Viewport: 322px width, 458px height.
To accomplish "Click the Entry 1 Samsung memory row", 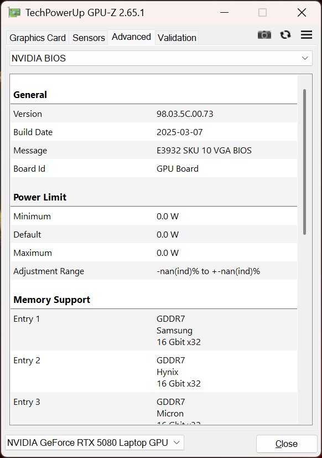I will point(154,330).
